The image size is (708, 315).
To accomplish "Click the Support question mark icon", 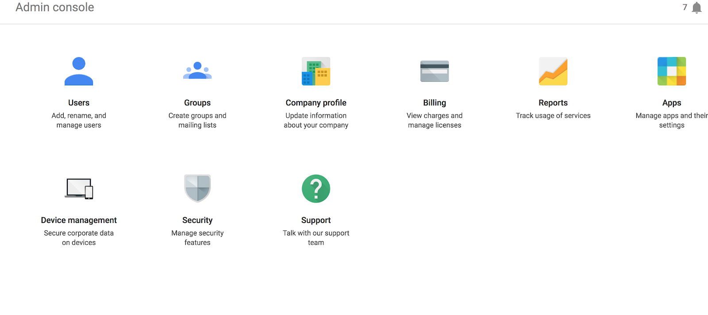I will click(x=316, y=189).
